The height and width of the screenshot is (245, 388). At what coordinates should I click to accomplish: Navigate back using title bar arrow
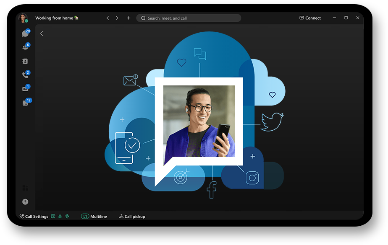click(107, 18)
